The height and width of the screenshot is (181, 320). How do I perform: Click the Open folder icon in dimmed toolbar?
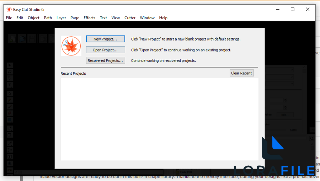tap(22, 39)
